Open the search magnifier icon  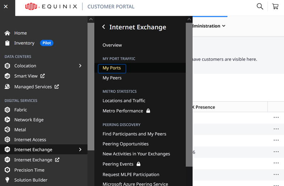[x=260, y=6]
